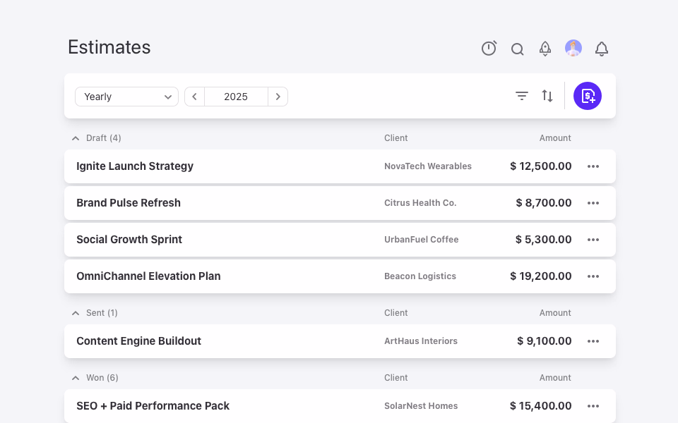678x423 pixels.
Task: Open the Yearly period dropdown
Action: click(126, 97)
